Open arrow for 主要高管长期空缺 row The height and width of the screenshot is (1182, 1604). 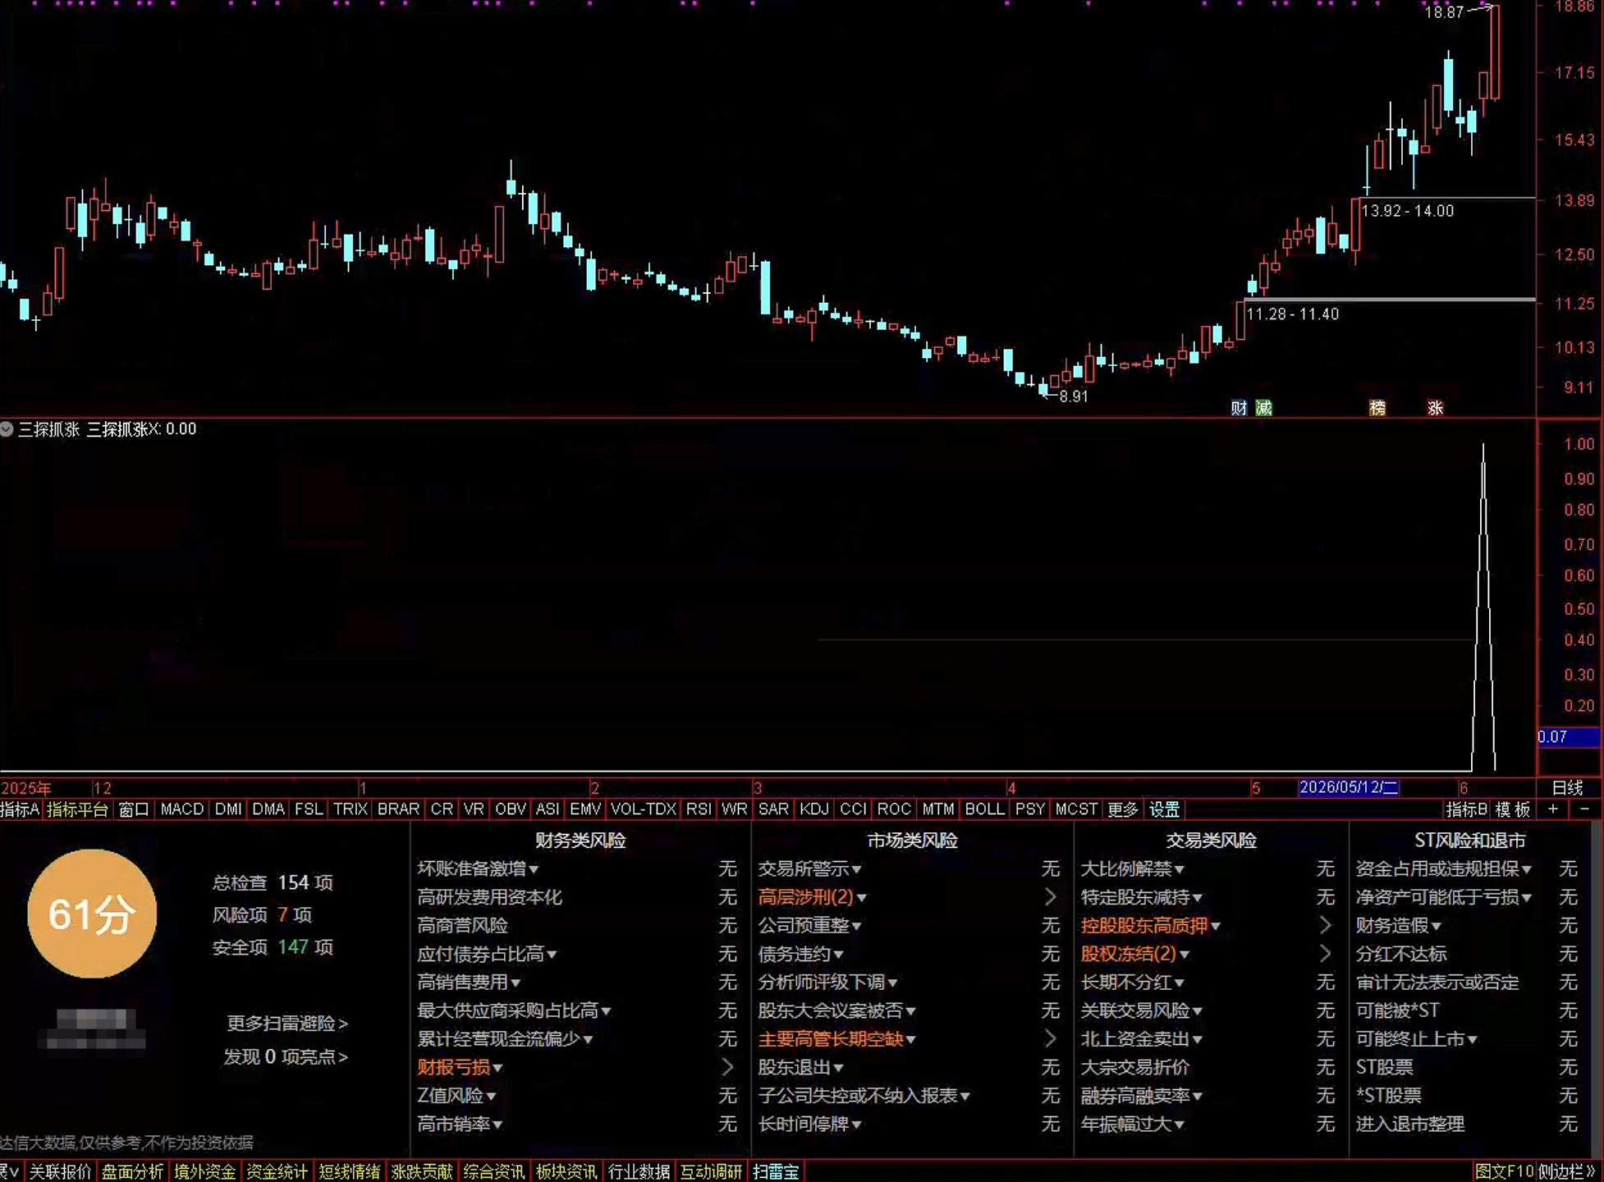[1050, 1039]
